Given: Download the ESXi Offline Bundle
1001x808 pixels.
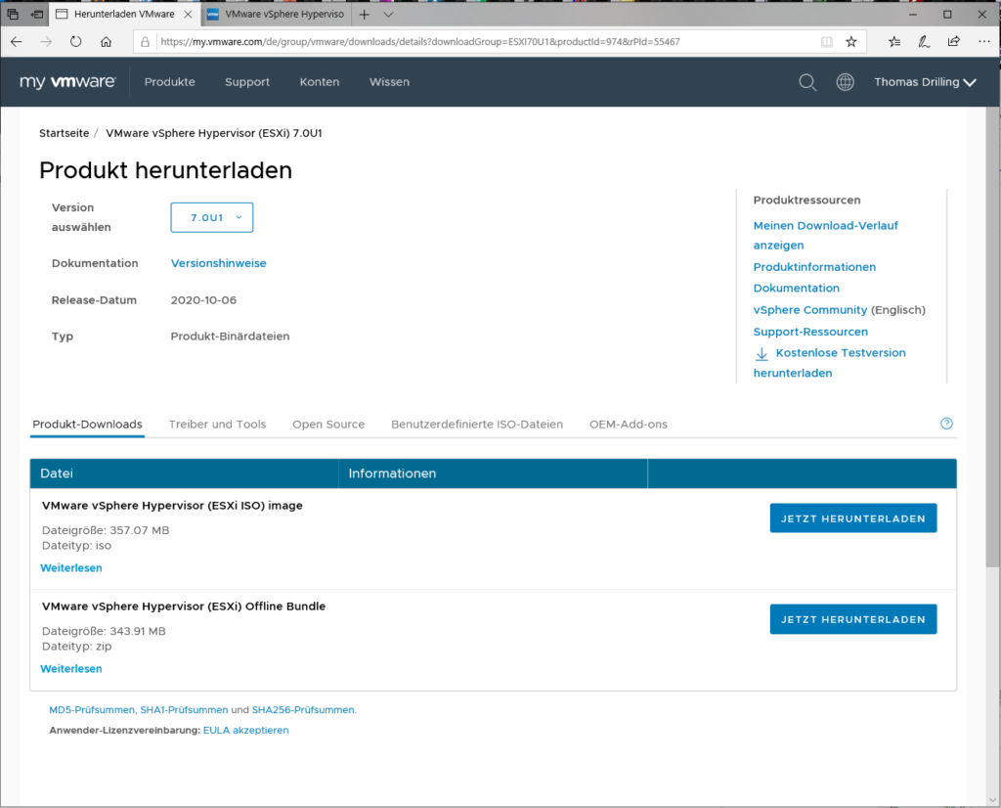Looking at the screenshot, I should [x=852, y=619].
